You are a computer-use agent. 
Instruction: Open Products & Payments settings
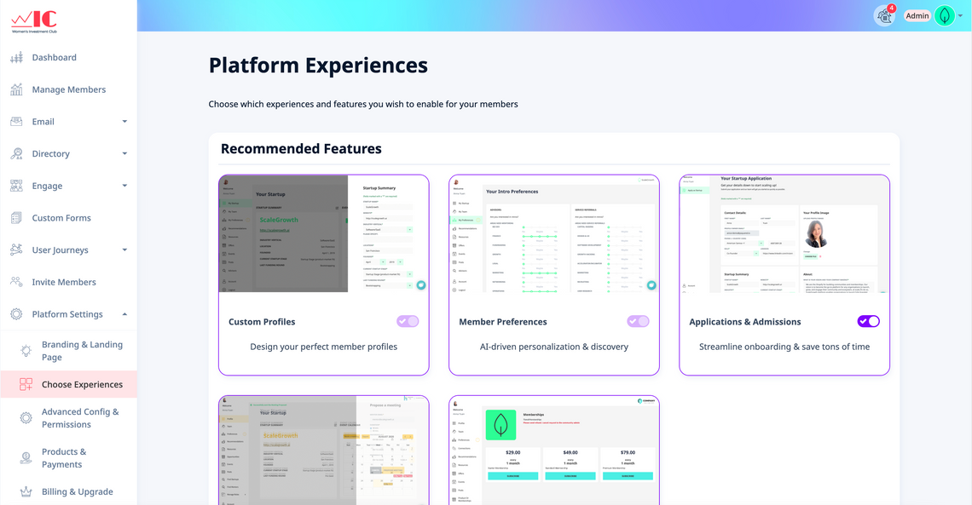pos(68,458)
